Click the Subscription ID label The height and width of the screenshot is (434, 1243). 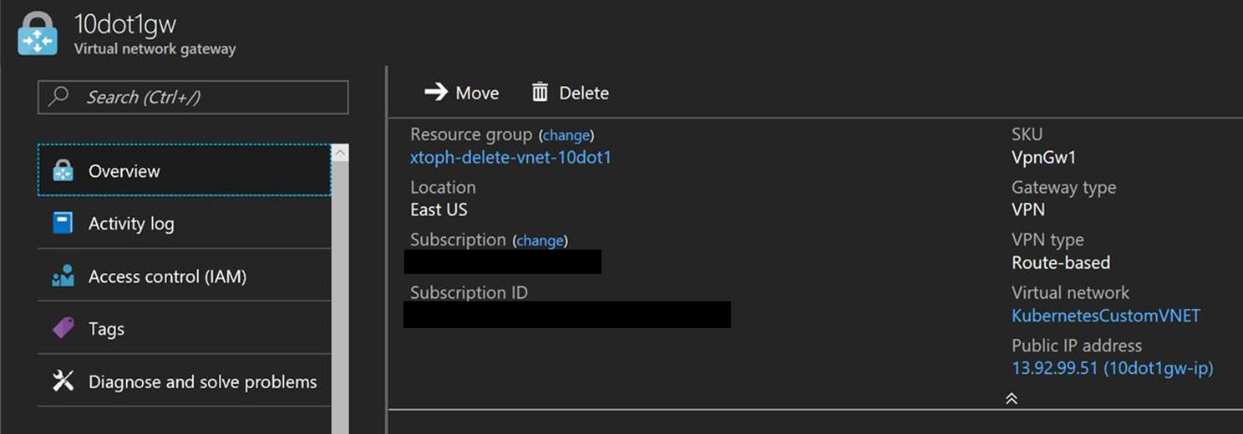pos(469,293)
